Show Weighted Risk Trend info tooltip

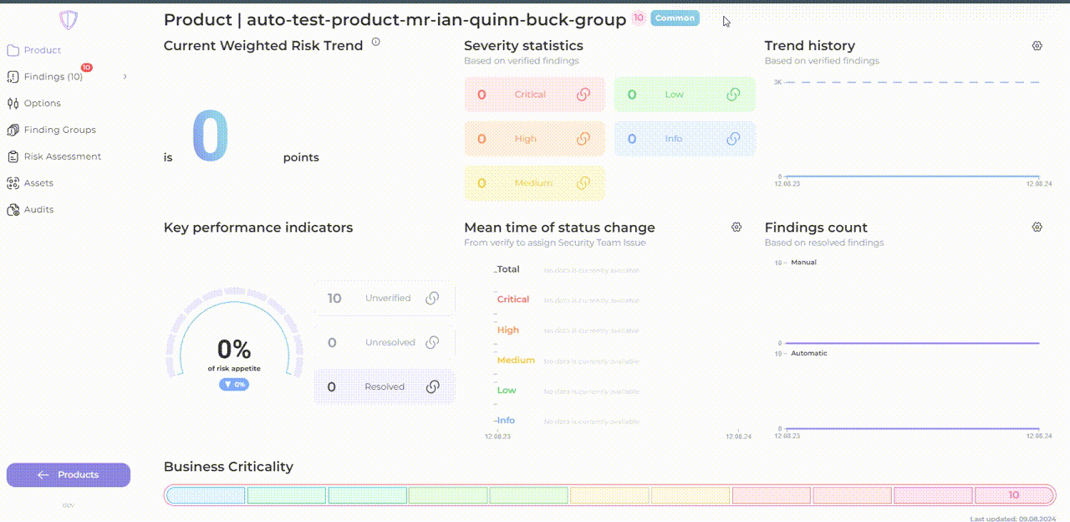(376, 42)
